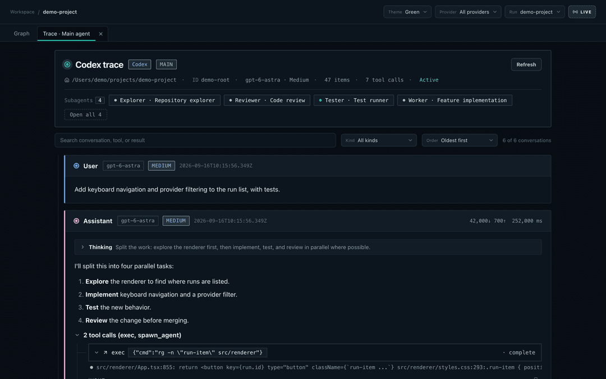
Task: Expand the Thinking section
Action: click(x=307, y=247)
